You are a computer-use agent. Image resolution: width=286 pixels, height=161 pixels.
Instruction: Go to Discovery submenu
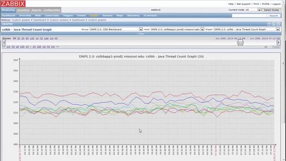(x=133, y=16)
